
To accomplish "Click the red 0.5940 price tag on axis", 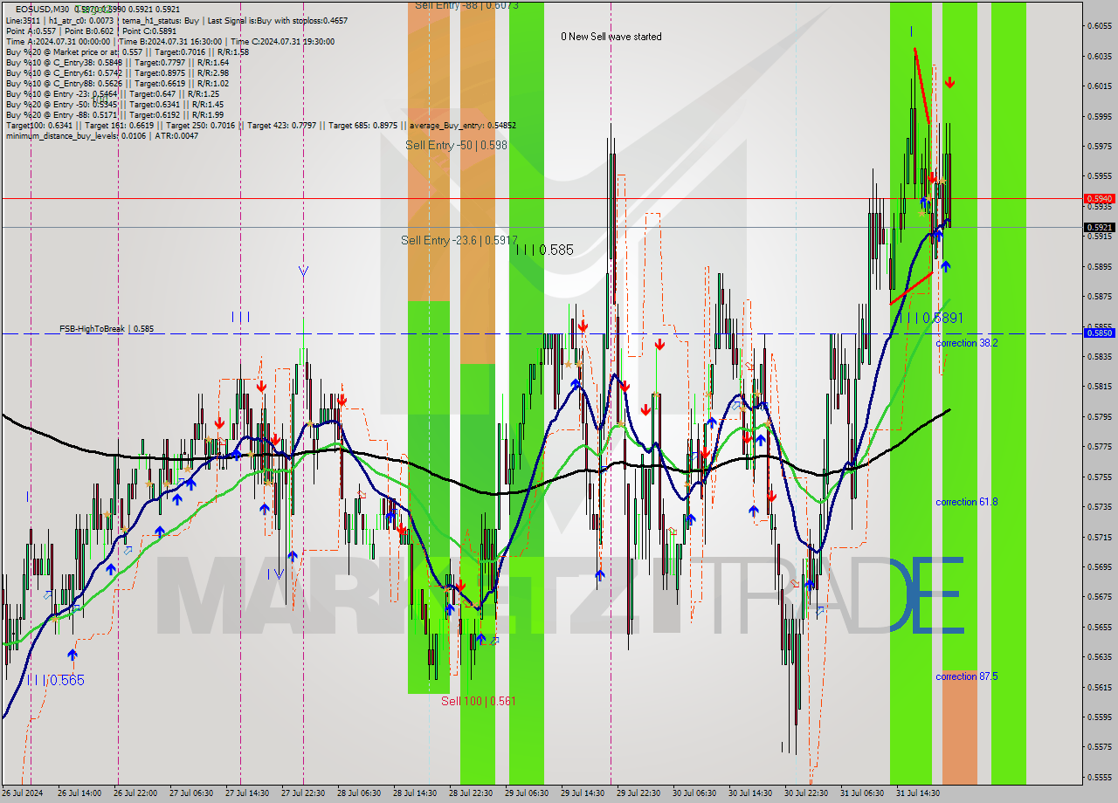I will pyautogui.click(x=1099, y=198).
